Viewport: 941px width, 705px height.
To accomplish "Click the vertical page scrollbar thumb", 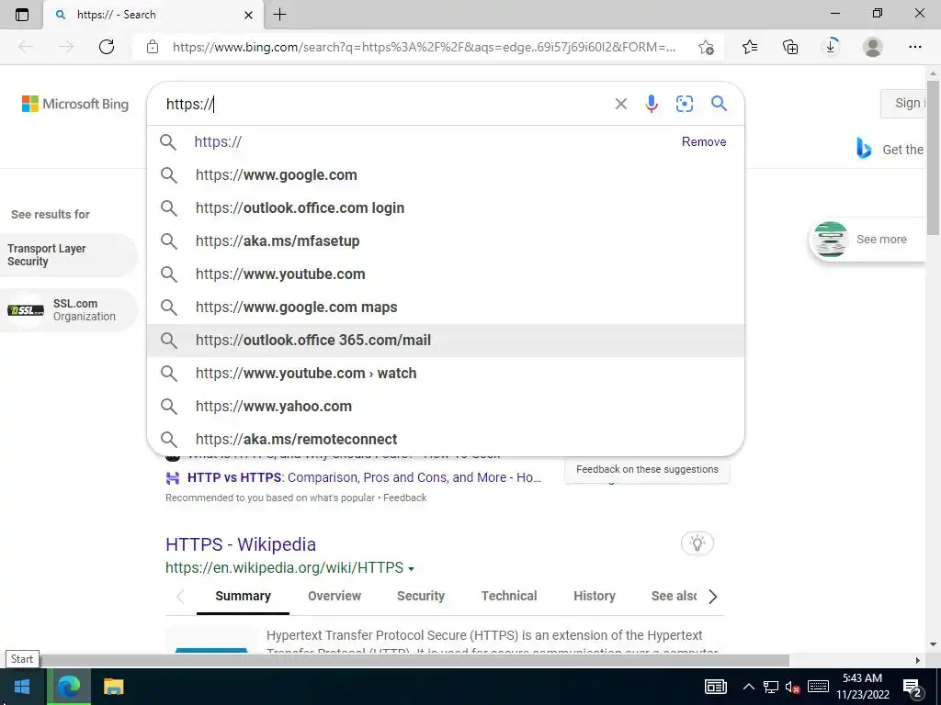I will 933,157.
